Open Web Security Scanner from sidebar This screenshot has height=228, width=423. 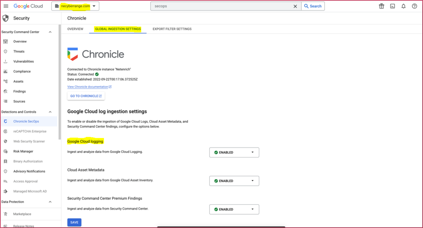point(29,141)
